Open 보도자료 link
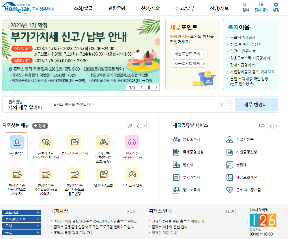 22,213
